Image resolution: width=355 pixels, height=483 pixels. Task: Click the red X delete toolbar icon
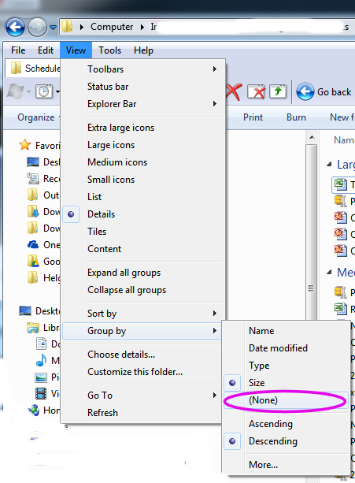click(234, 92)
